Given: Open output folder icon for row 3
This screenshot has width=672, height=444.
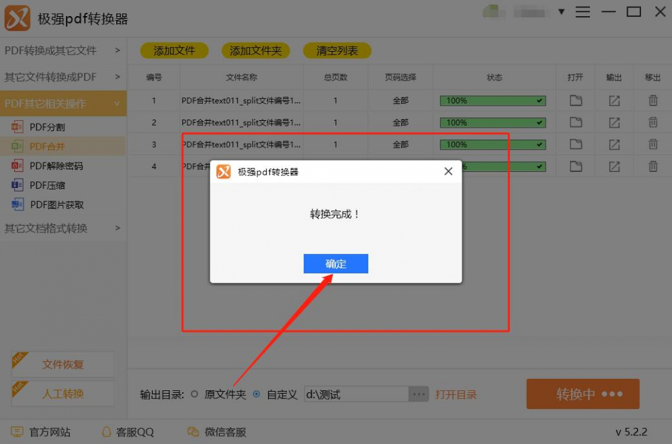Looking at the screenshot, I should (614, 144).
